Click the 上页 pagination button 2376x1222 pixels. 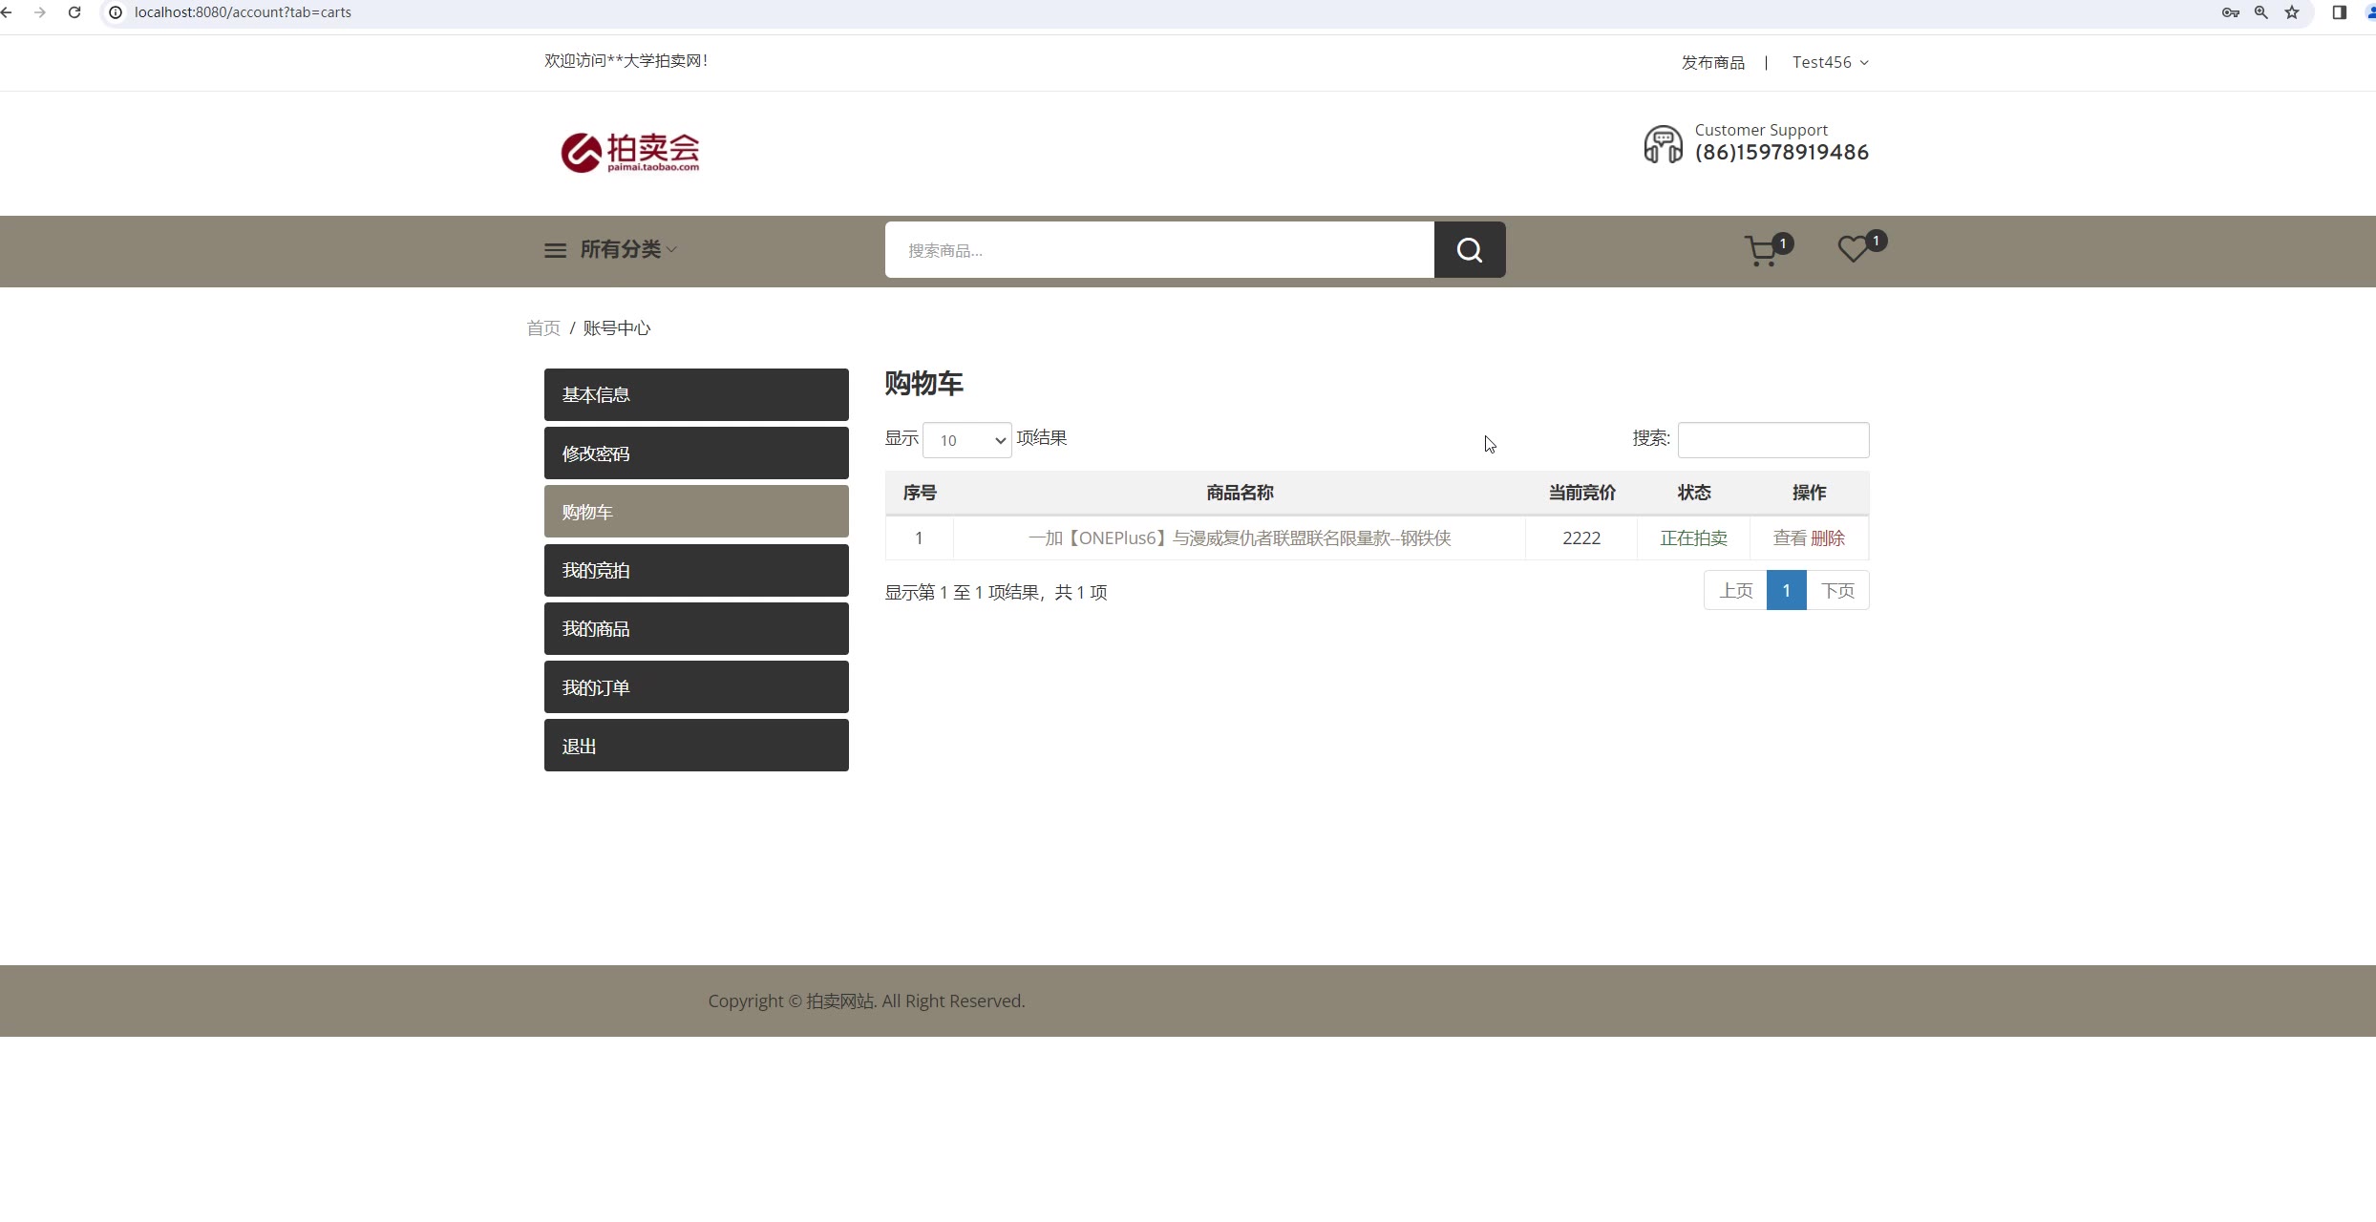(1735, 591)
